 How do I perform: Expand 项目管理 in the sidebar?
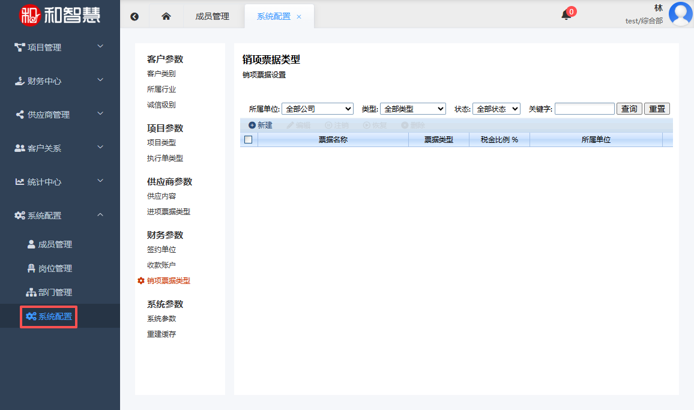(60, 47)
